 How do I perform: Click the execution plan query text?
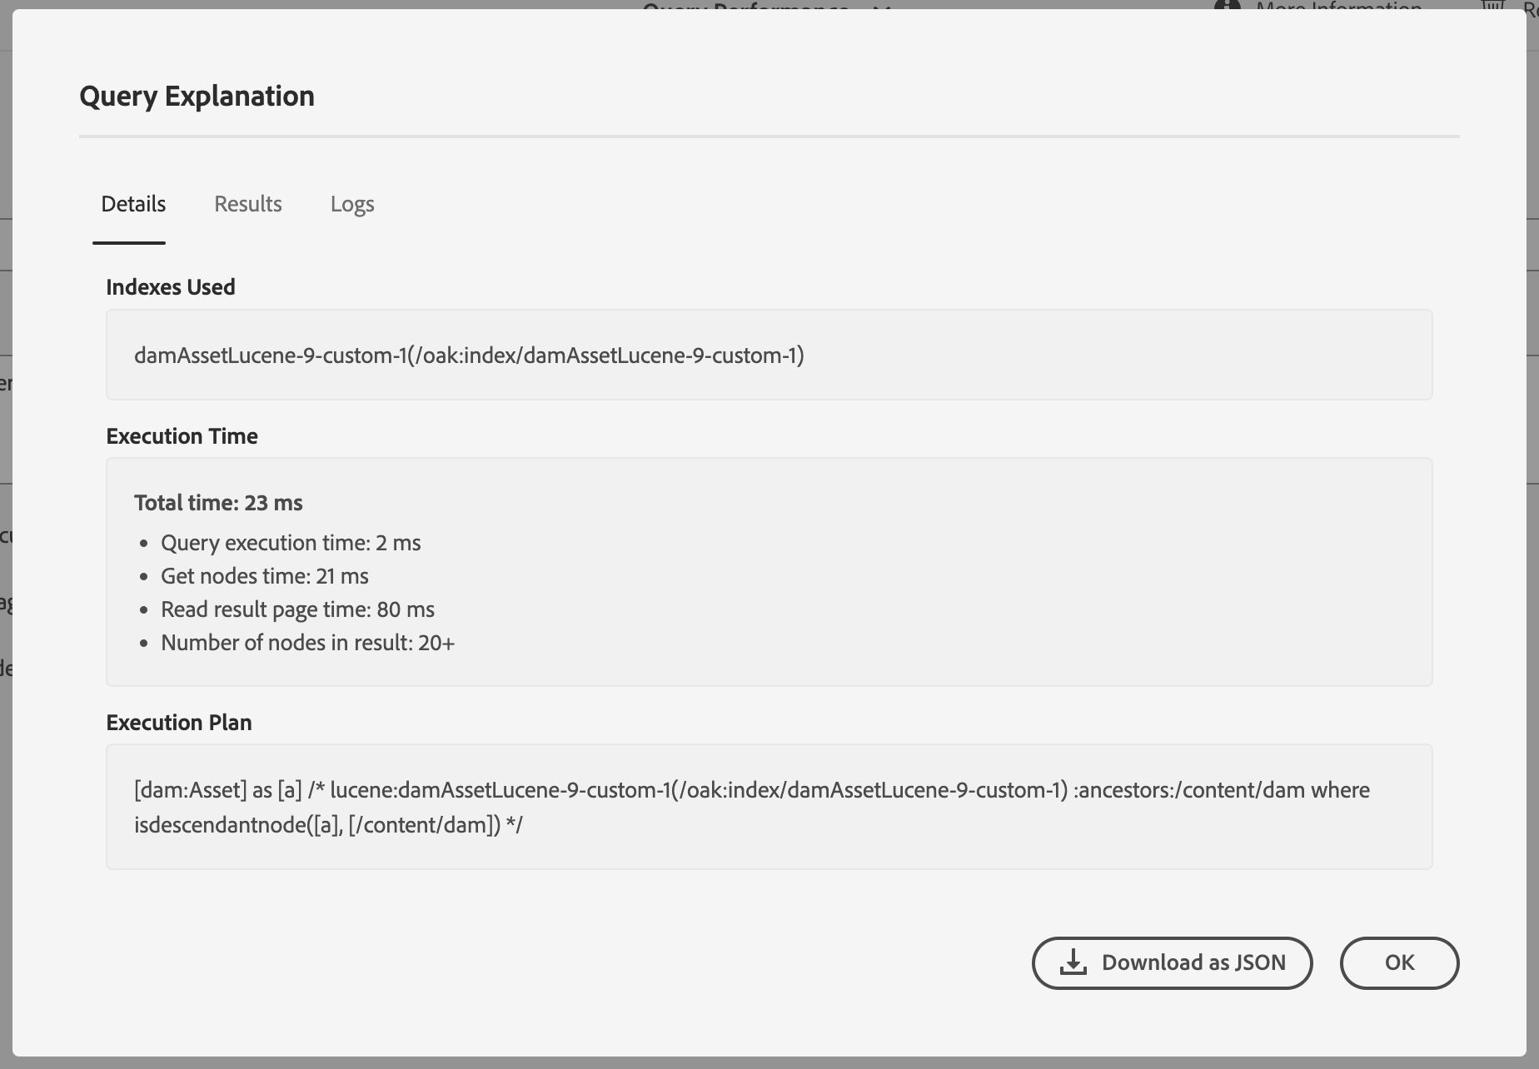pos(752,808)
